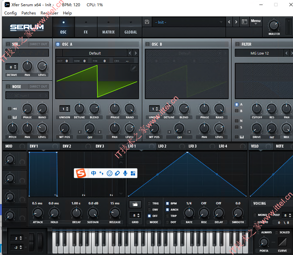Click the filter CUTOFF knob
The image size is (293, 255).
257,108
